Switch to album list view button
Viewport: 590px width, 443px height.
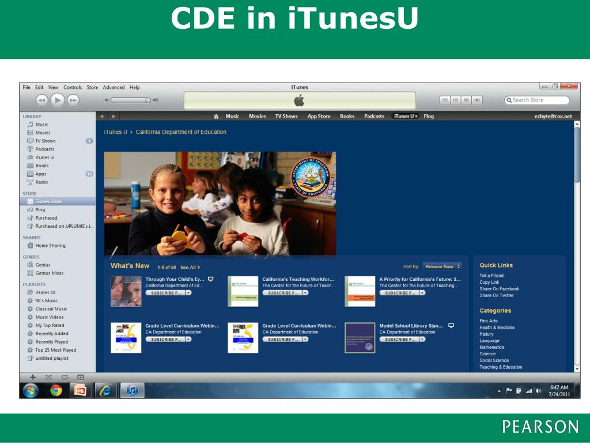point(456,100)
